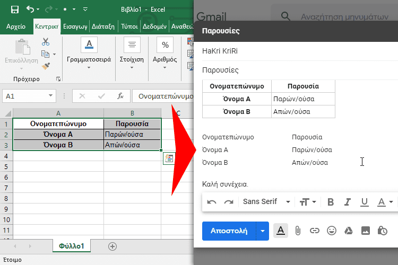Click the Select All corner triangle
The image size is (398, 265).
coord(7,113)
